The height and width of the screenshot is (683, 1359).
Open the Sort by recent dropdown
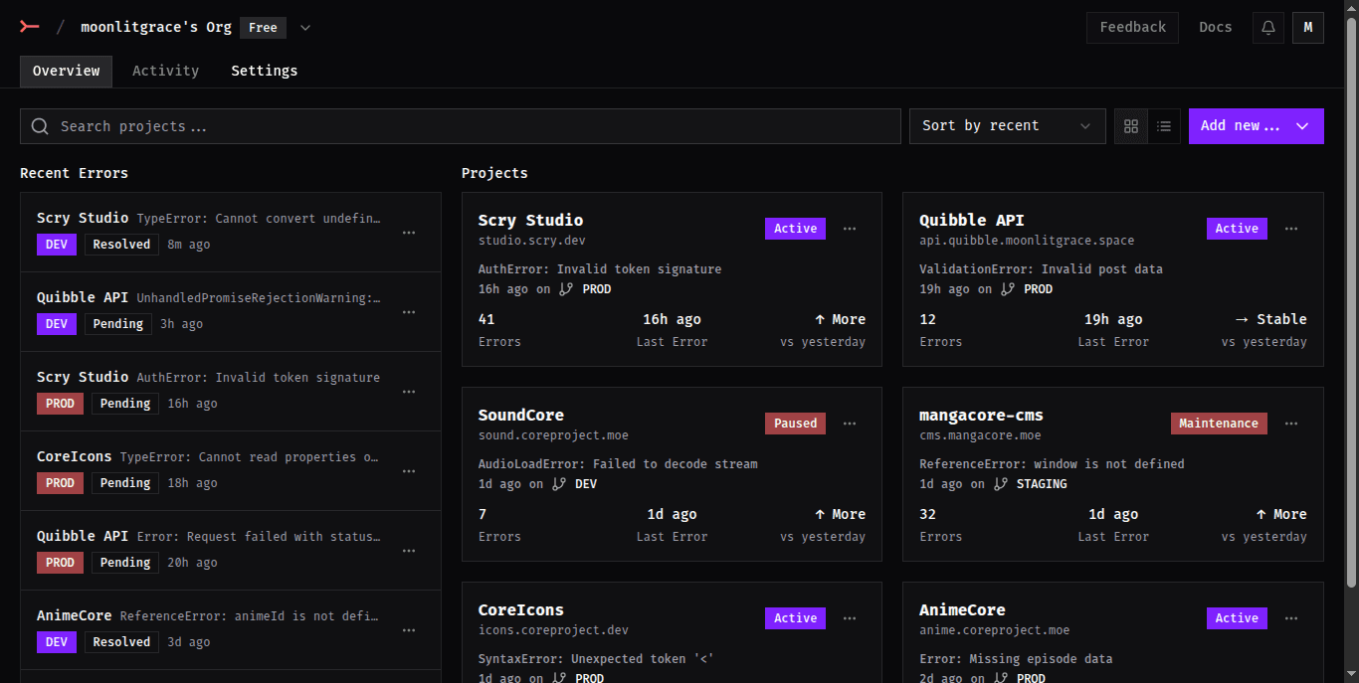pos(1007,126)
